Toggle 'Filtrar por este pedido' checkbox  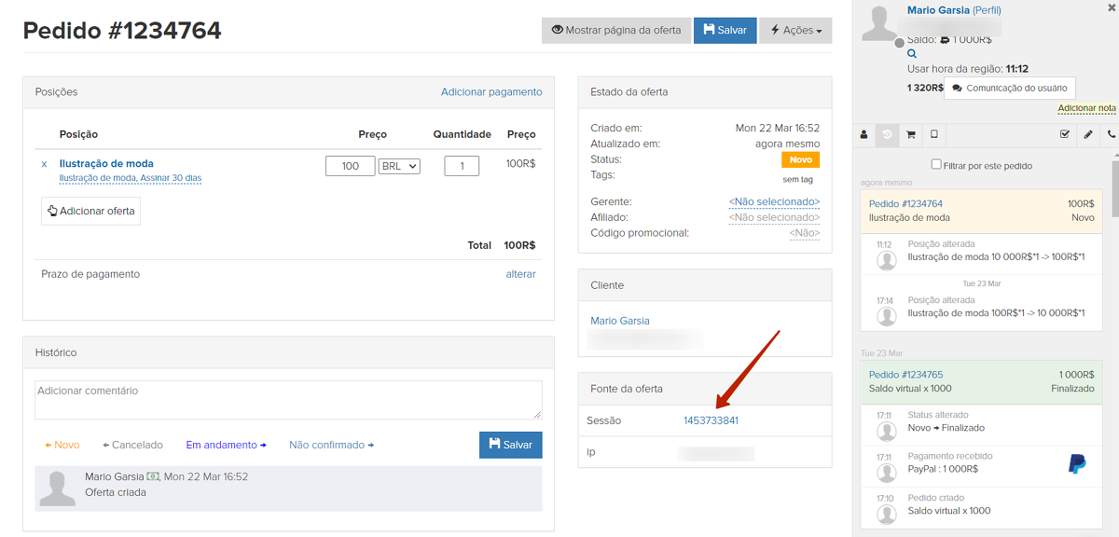(936, 165)
